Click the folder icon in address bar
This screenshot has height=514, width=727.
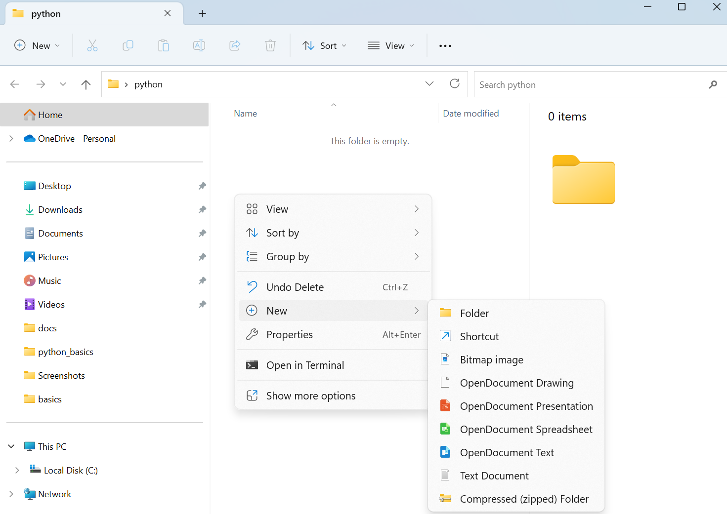coord(113,84)
